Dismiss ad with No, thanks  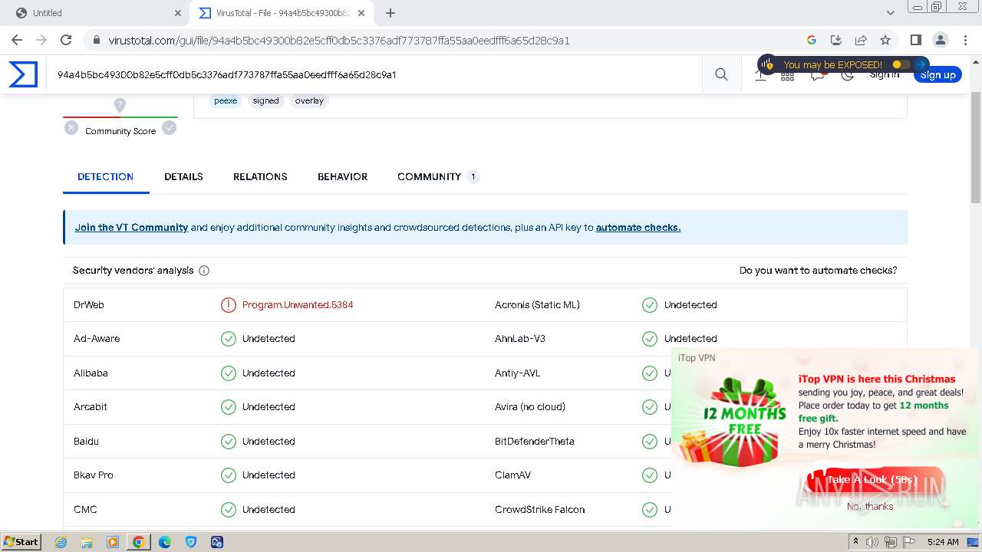[x=870, y=507]
